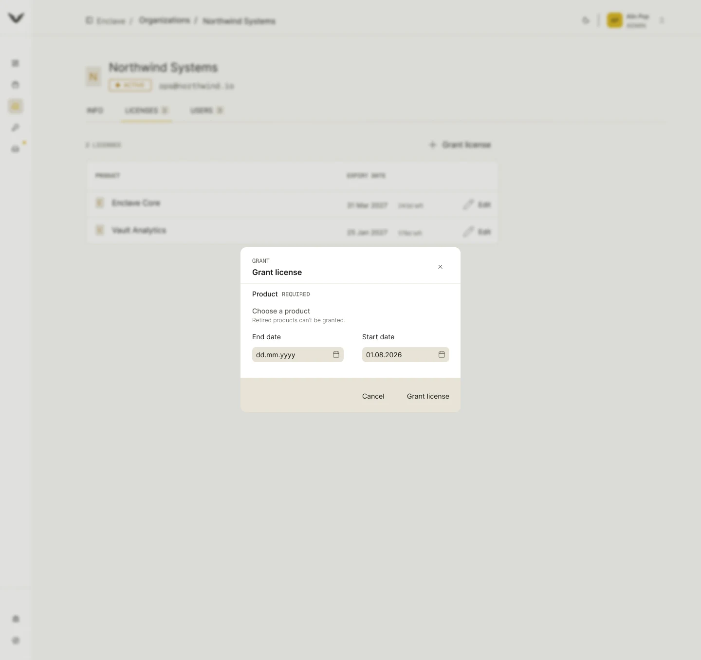Switch to the INFO tab
Viewport: 701px width, 660px height.
point(95,110)
